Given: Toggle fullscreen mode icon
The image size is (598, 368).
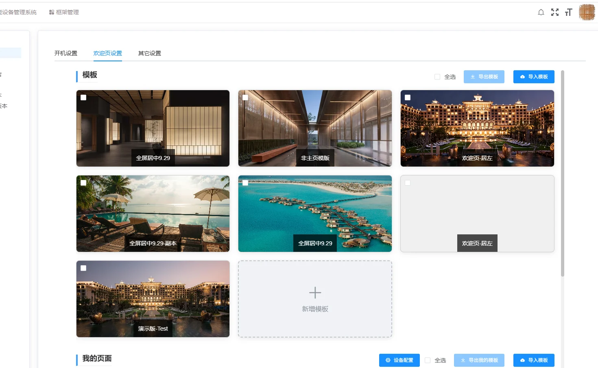Looking at the screenshot, I should pyautogui.click(x=555, y=12).
